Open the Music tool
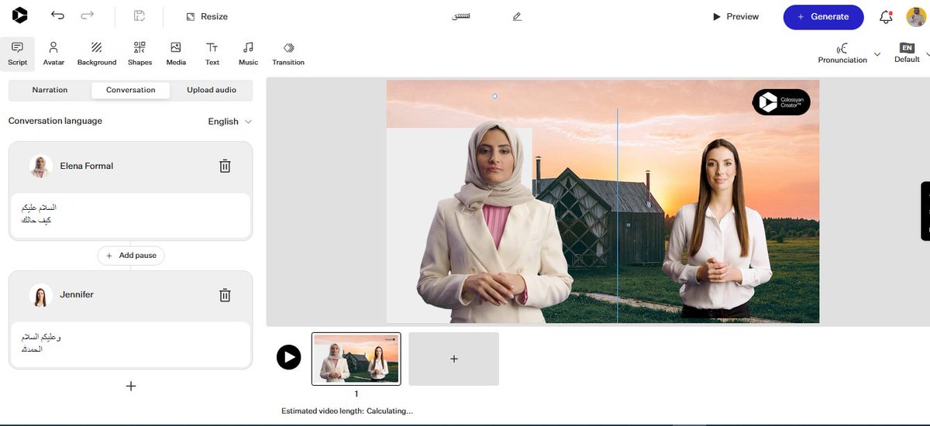 [x=248, y=53]
